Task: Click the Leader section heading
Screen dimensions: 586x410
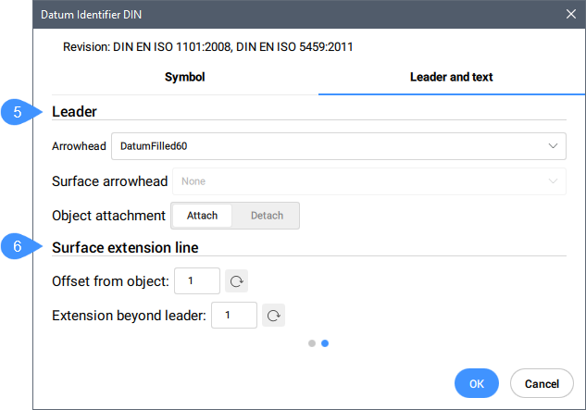Action: click(74, 112)
